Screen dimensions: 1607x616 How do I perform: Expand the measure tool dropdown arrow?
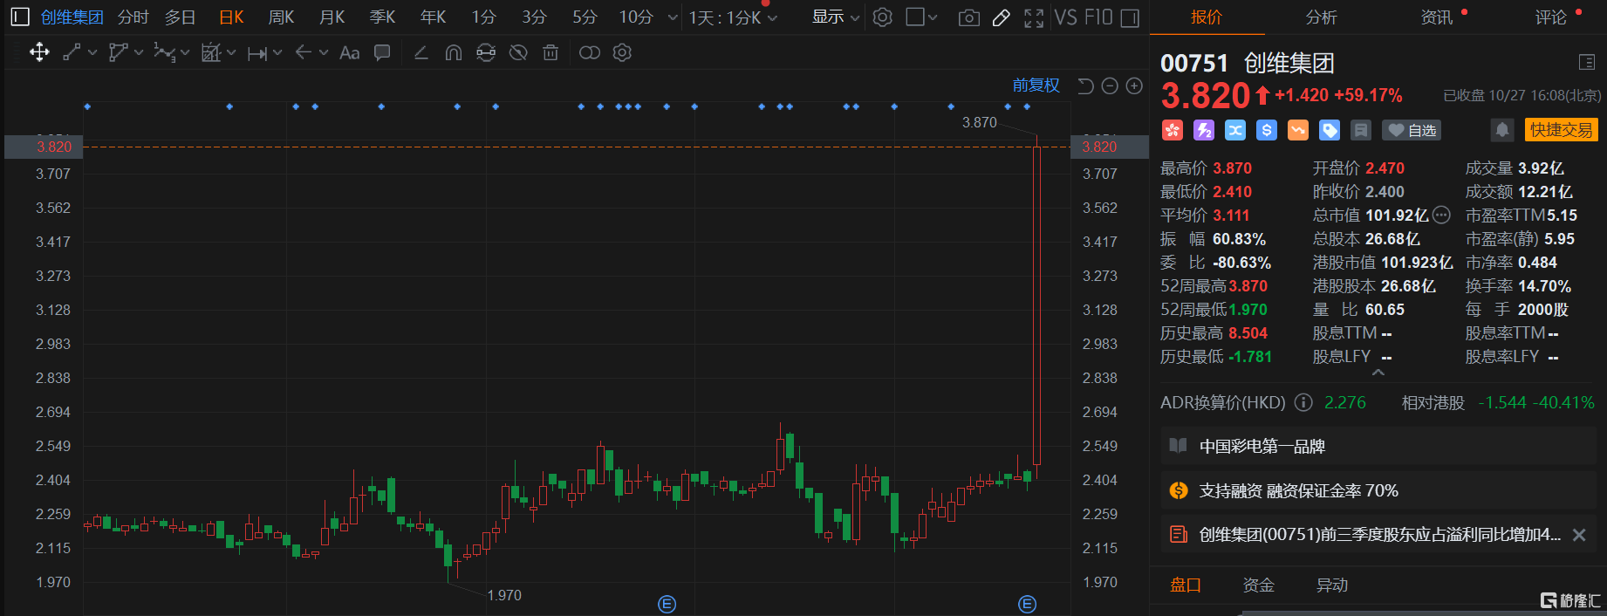click(x=277, y=53)
